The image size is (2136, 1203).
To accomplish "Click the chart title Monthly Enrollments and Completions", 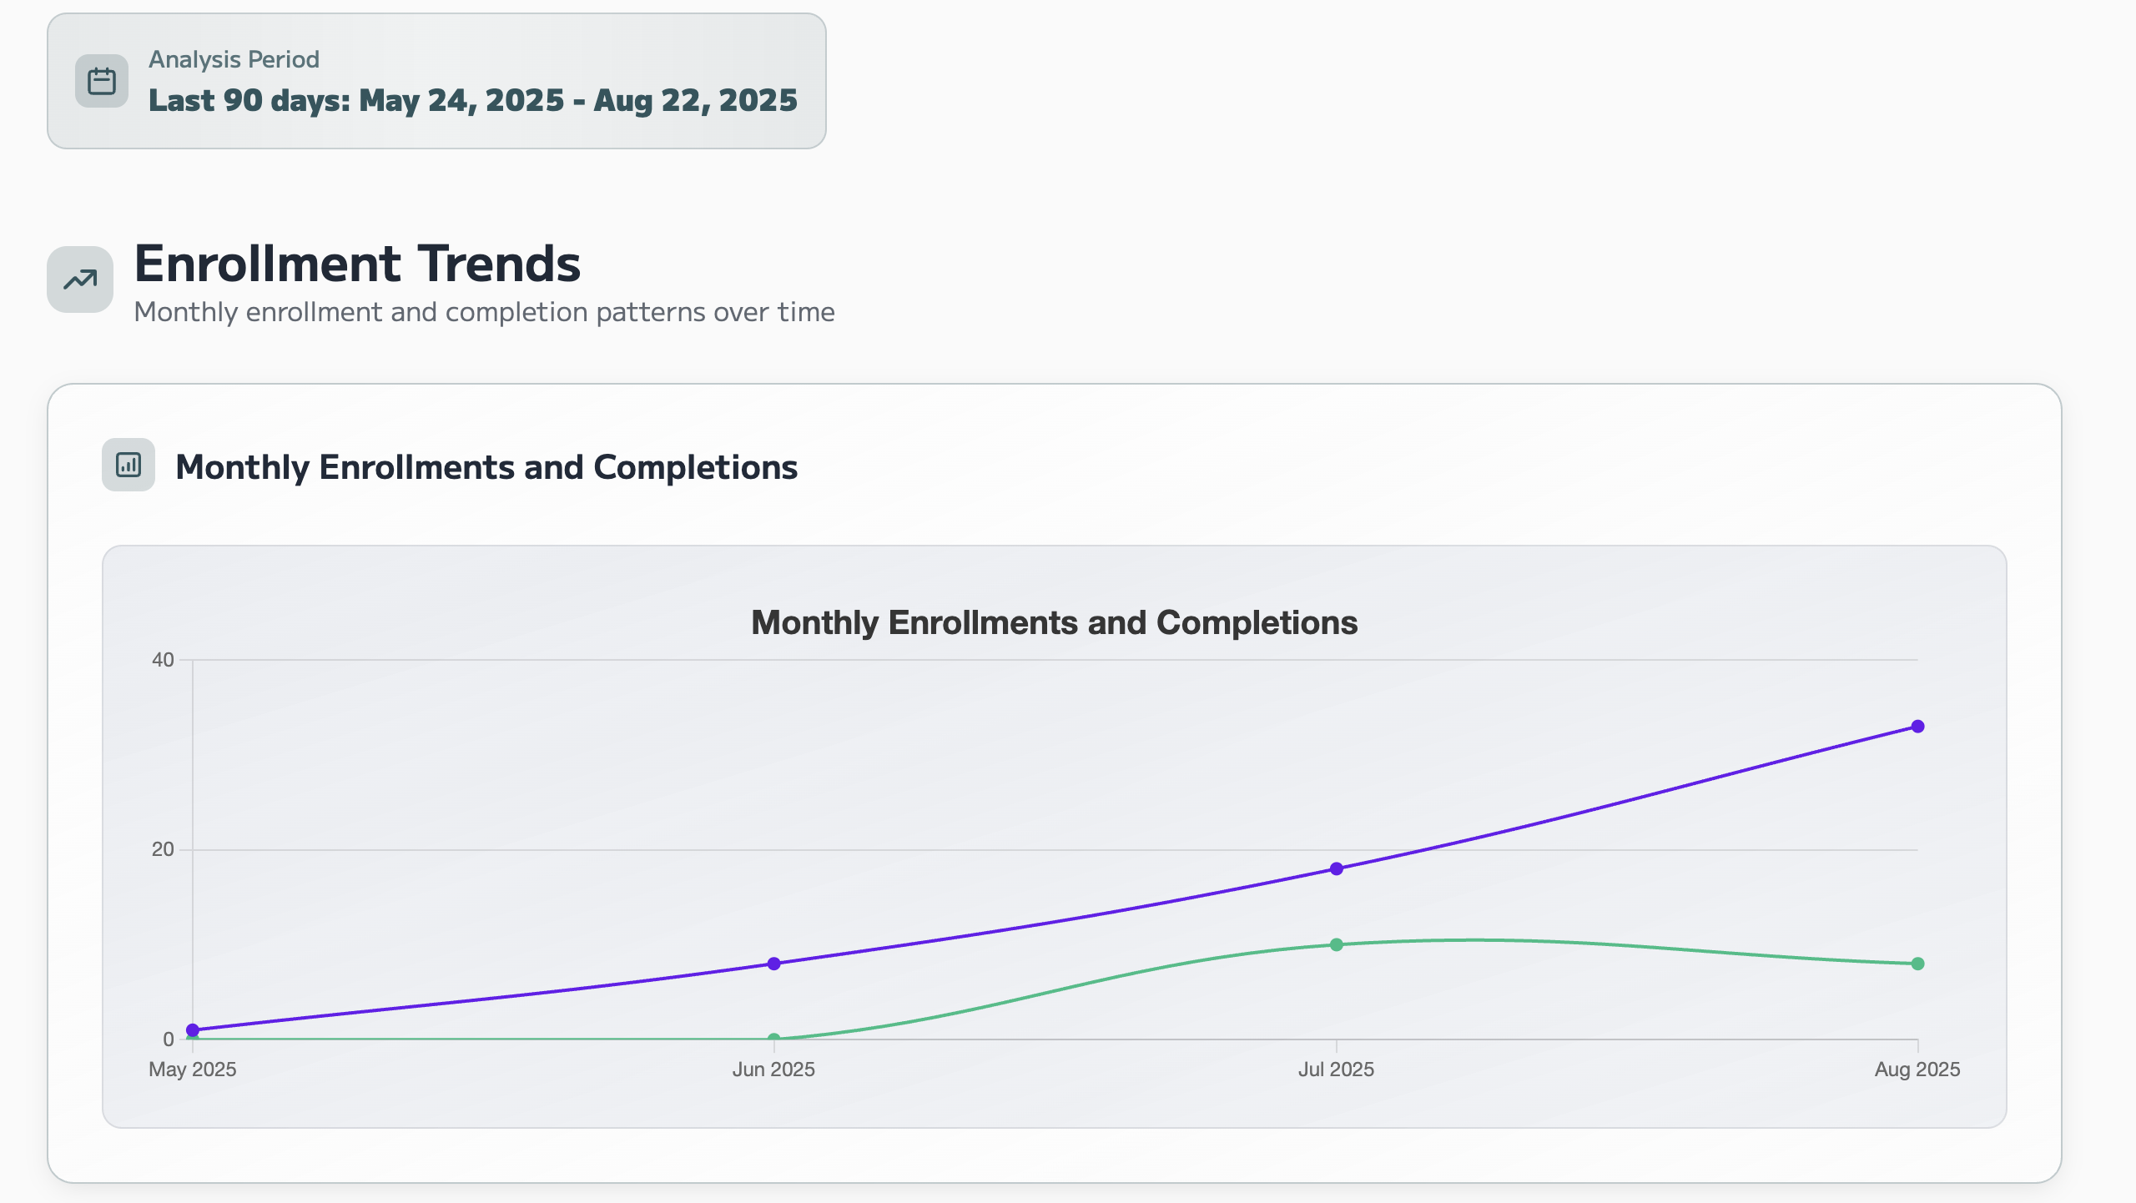I will (1055, 621).
